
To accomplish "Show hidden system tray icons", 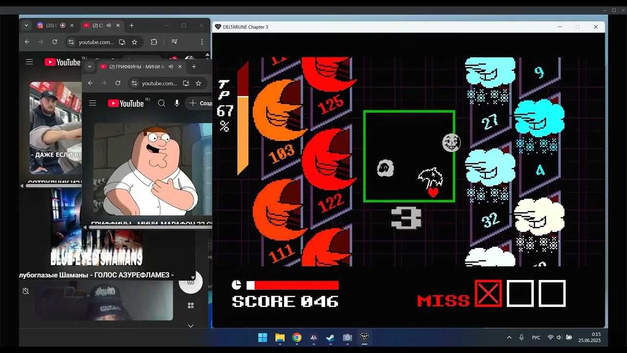I will tap(509, 337).
